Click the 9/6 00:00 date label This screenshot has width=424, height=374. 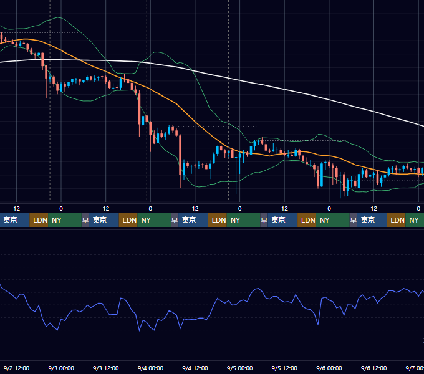pos(329,368)
